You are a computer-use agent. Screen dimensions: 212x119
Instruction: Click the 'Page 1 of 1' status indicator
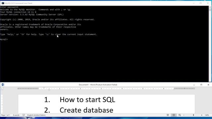point(6,115)
